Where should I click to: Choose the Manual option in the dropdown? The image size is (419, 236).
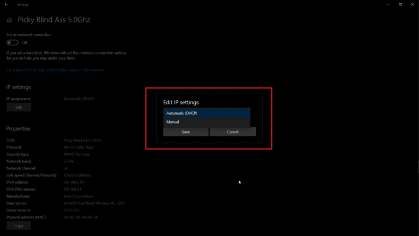206,122
